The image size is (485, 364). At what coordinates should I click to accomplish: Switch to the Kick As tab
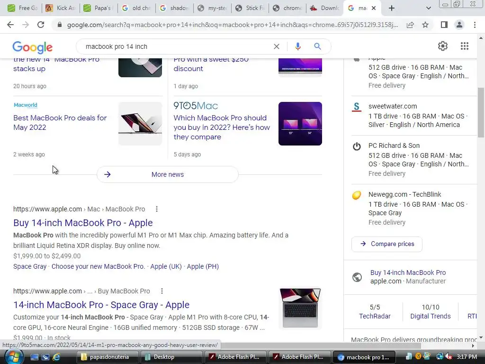(61, 8)
